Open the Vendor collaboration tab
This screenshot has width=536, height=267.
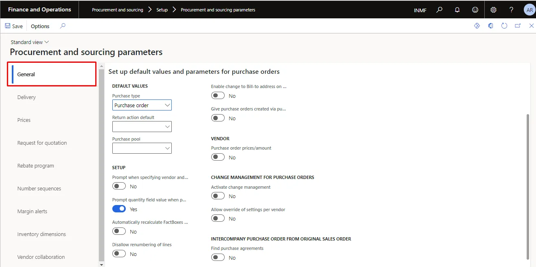(x=41, y=257)
